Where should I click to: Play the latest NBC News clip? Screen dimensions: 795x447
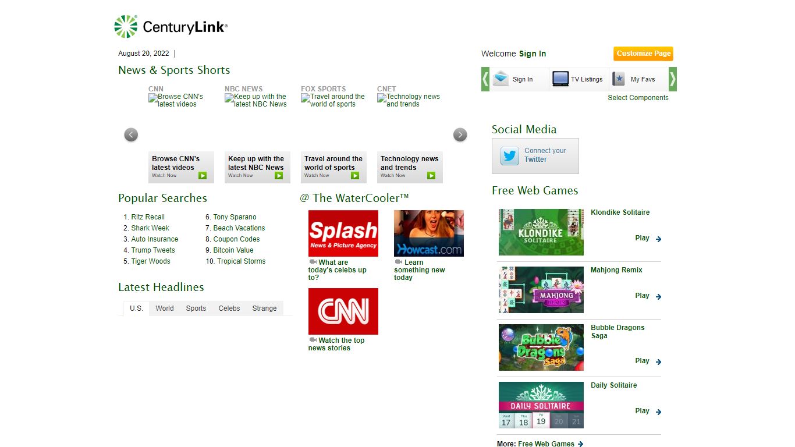tap(279, 175)
